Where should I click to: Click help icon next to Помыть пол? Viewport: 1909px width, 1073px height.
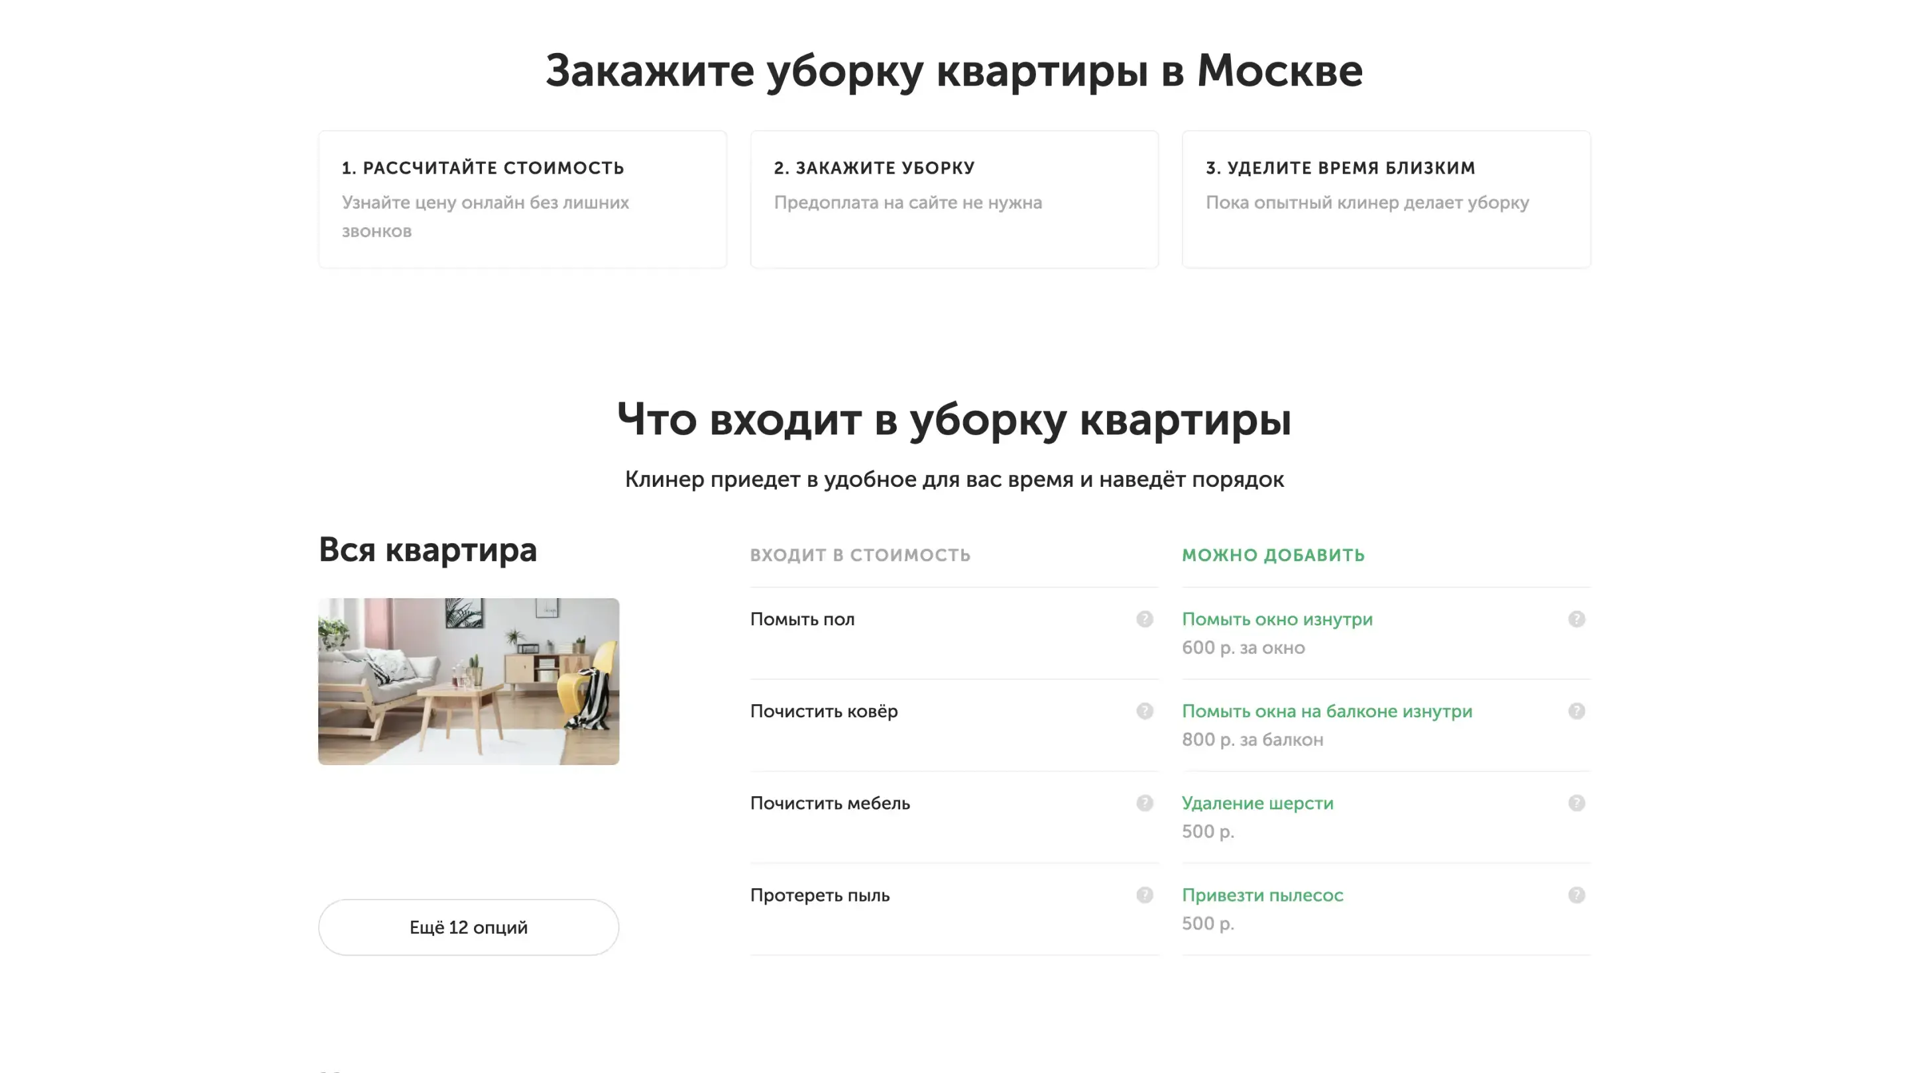click(1144, 619)
